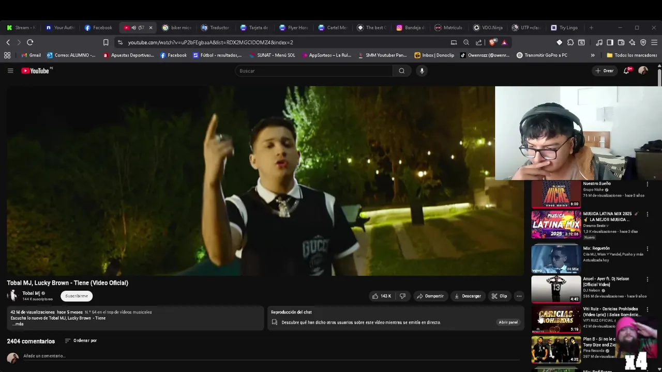Expand the description with ...más

18,324
